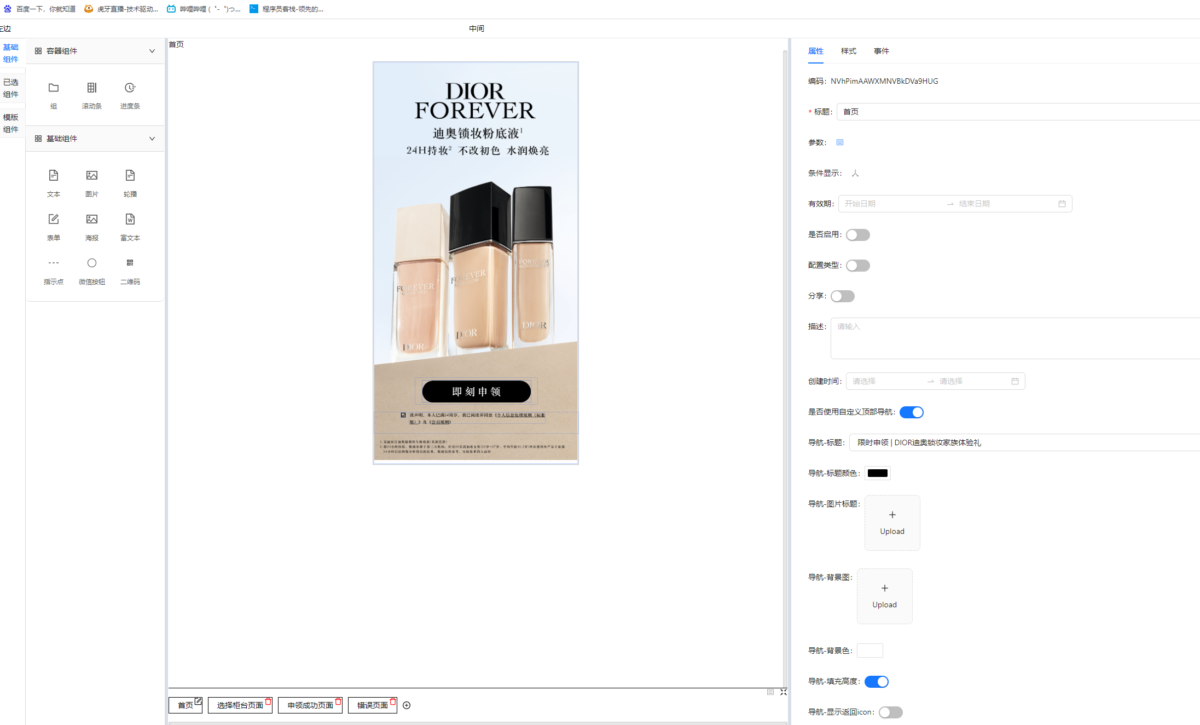Open the 基础组件 side tab
1200x725 pixels.
pyautogui.click(x=11, y=53)
